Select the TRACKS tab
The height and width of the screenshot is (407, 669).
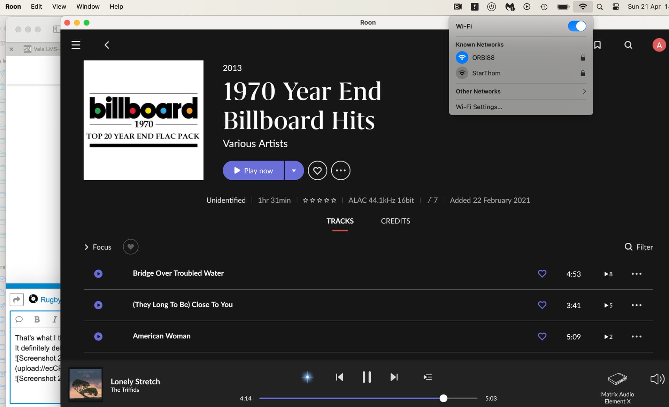point(340,221)
